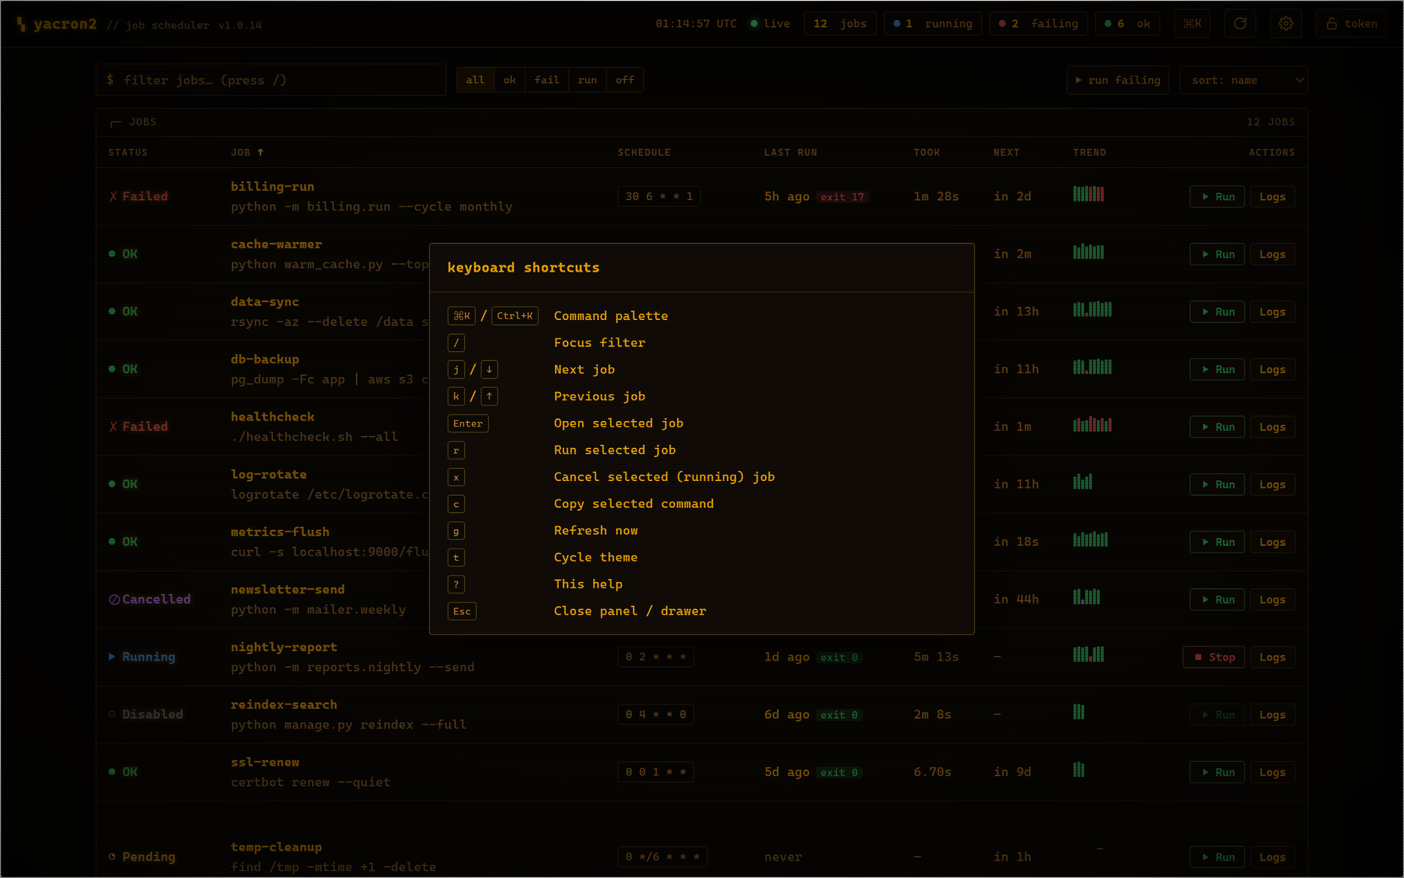Expand the sort: name dropdown
The width and height of the screenshot is (1404, 878).
coord(1243,80)
